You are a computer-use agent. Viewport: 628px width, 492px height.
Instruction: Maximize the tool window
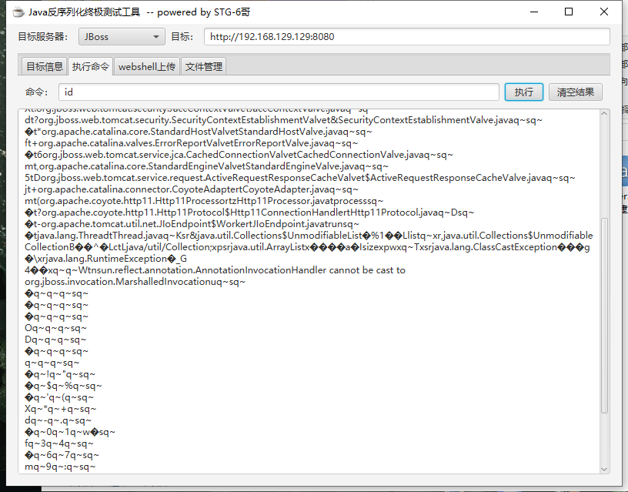568,12
